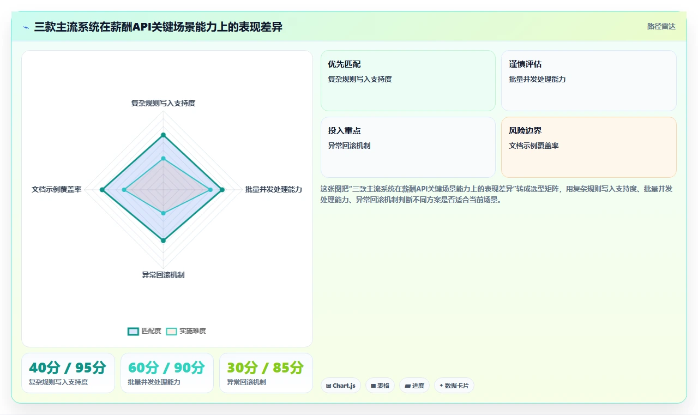Click the icon inside the 进度 tag

(x=407, y=386)
